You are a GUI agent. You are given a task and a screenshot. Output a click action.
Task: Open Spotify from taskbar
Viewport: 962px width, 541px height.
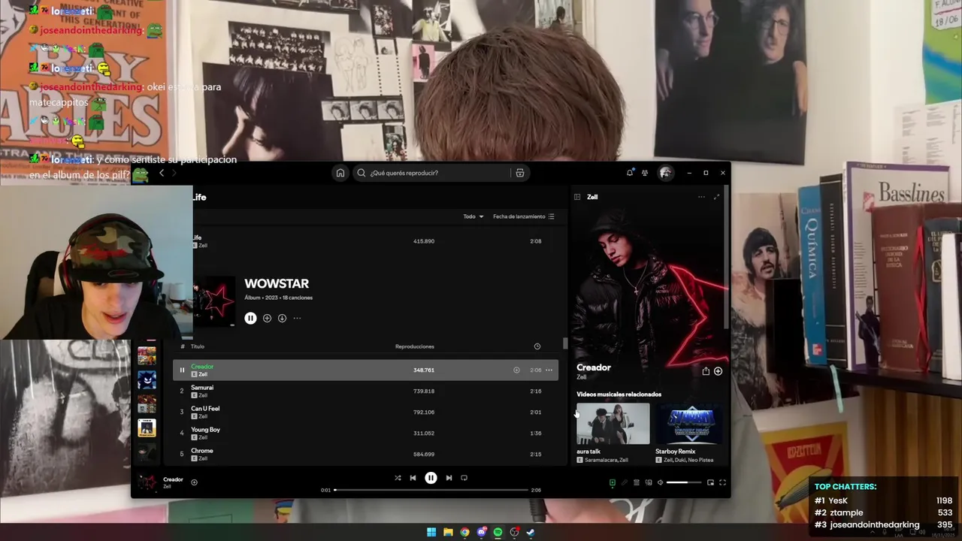tap(498, 533)
